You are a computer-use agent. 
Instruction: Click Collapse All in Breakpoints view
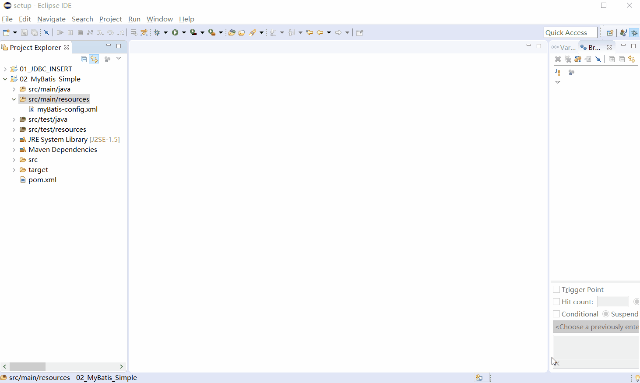click(622, 59)
